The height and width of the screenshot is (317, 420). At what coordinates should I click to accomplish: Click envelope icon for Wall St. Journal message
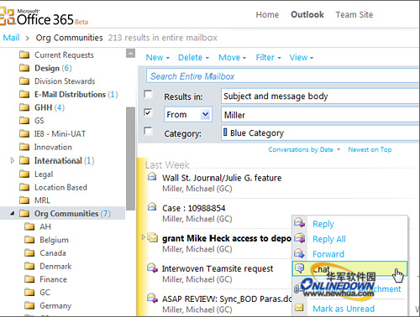tap(152, 177)
